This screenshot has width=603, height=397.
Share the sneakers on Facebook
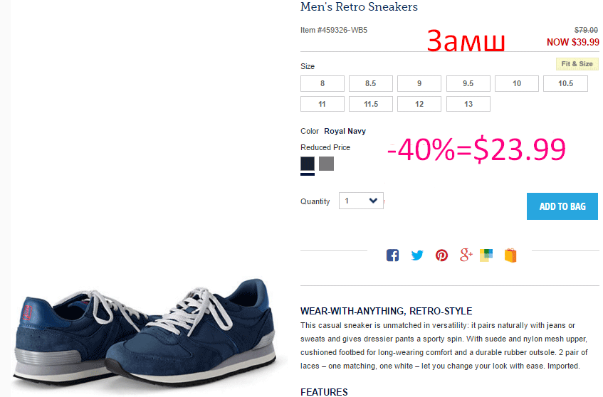[x=392, y=255]
